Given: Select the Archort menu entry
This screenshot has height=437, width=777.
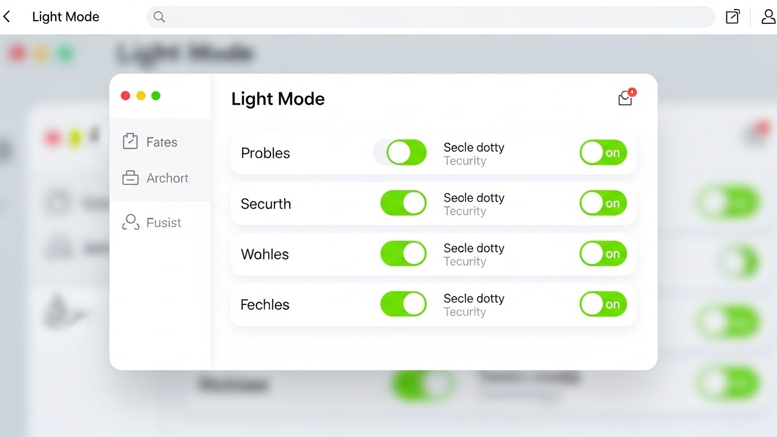Looking at the screenshot, I should click(168, 178).
